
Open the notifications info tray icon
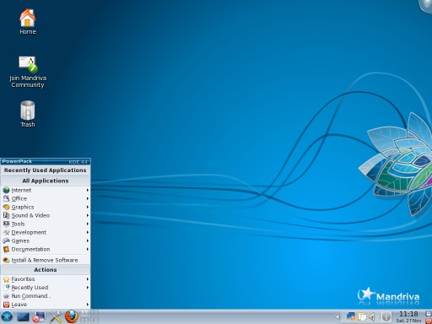(386, 316)
